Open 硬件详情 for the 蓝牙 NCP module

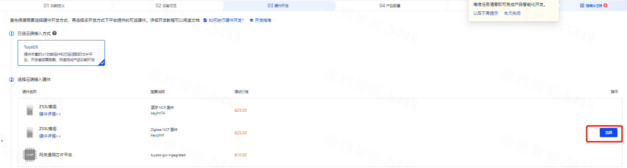coord(50,114)
